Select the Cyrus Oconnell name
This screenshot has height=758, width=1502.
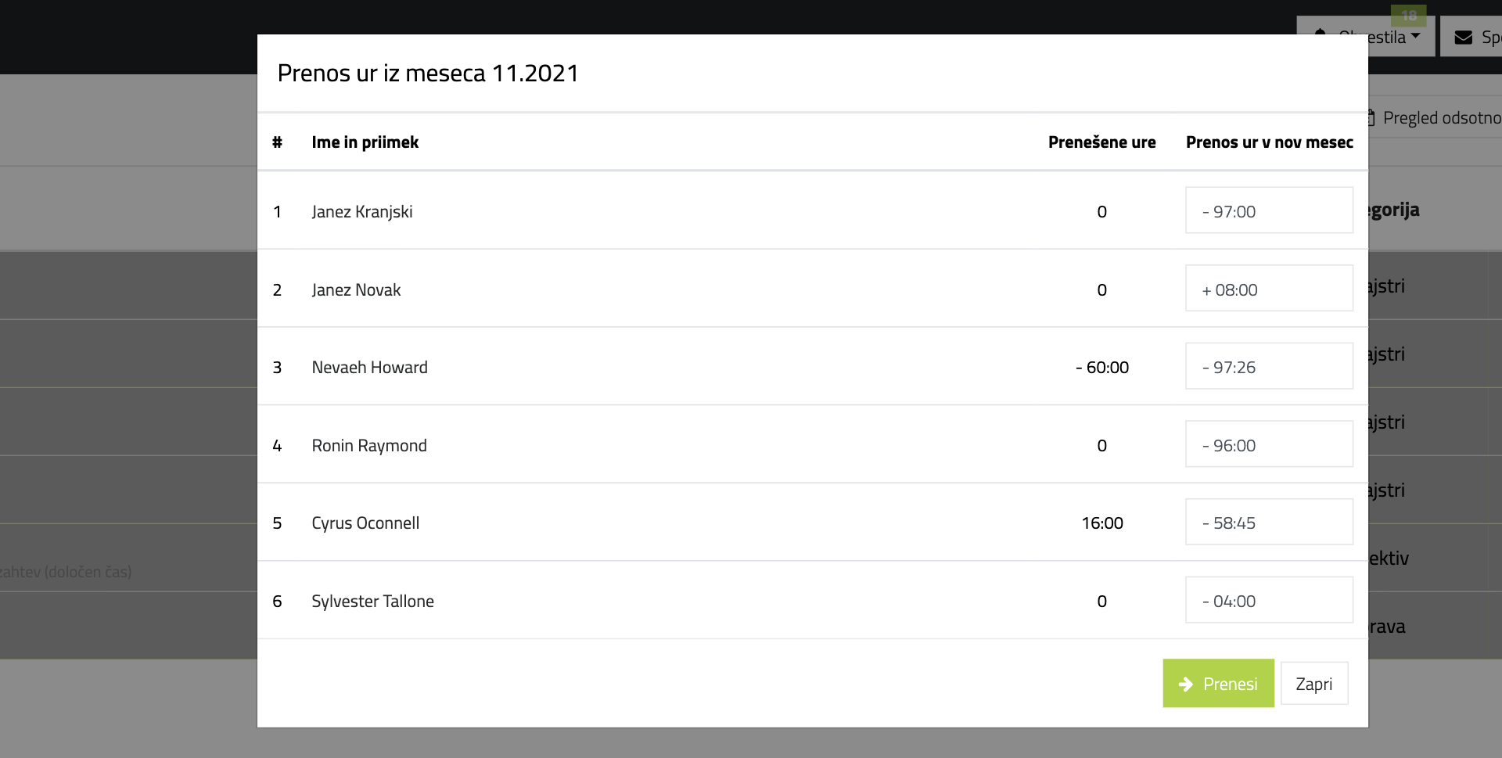(365, 523)
